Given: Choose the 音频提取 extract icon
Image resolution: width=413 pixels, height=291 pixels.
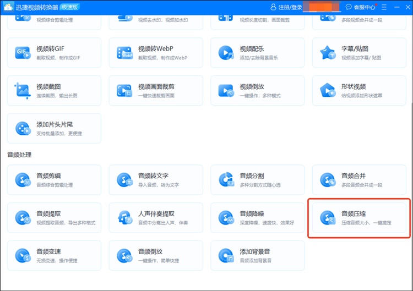Looking at the screenshot, I should [23, 218].
